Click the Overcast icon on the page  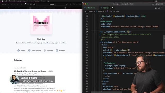(45, 50)
